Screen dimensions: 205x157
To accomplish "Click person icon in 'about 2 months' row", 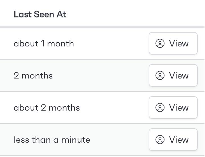I will tap(160, 107).
